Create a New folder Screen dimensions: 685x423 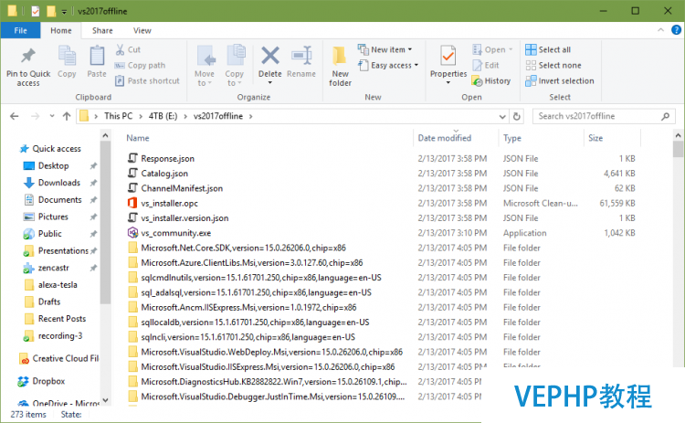(340, 66)
